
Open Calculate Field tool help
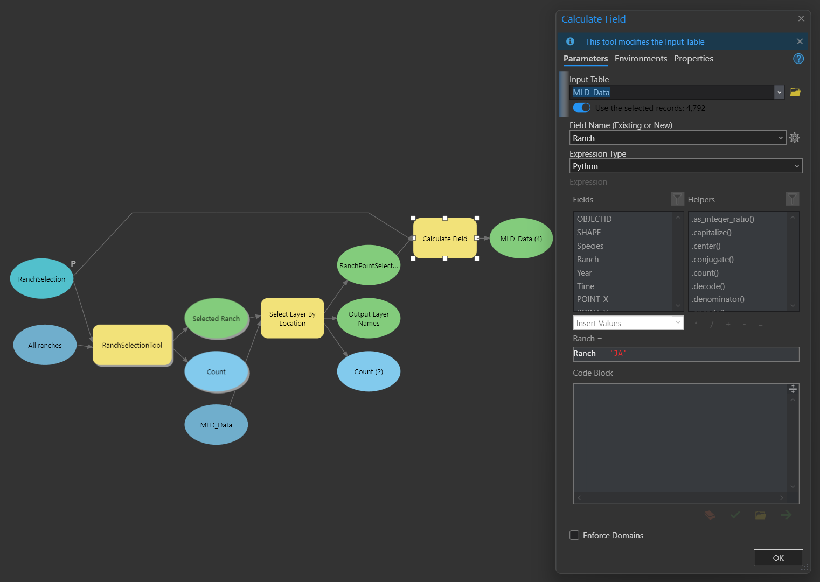[798, 59]
